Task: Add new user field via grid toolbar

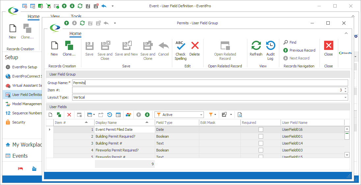Action: (51, 115)
